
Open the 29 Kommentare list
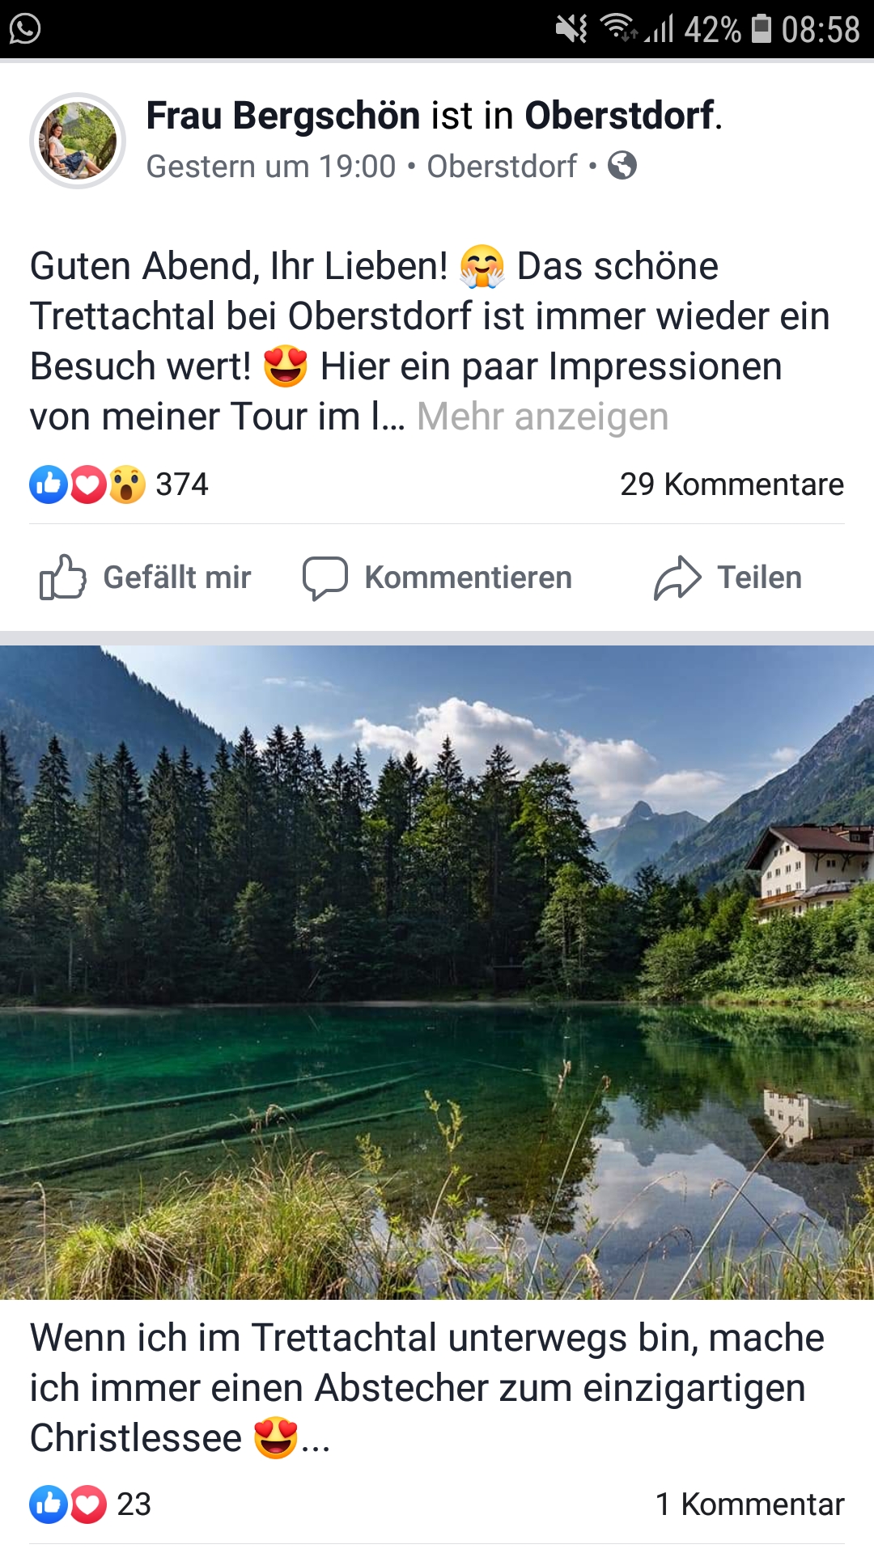(x=732, y=485)
